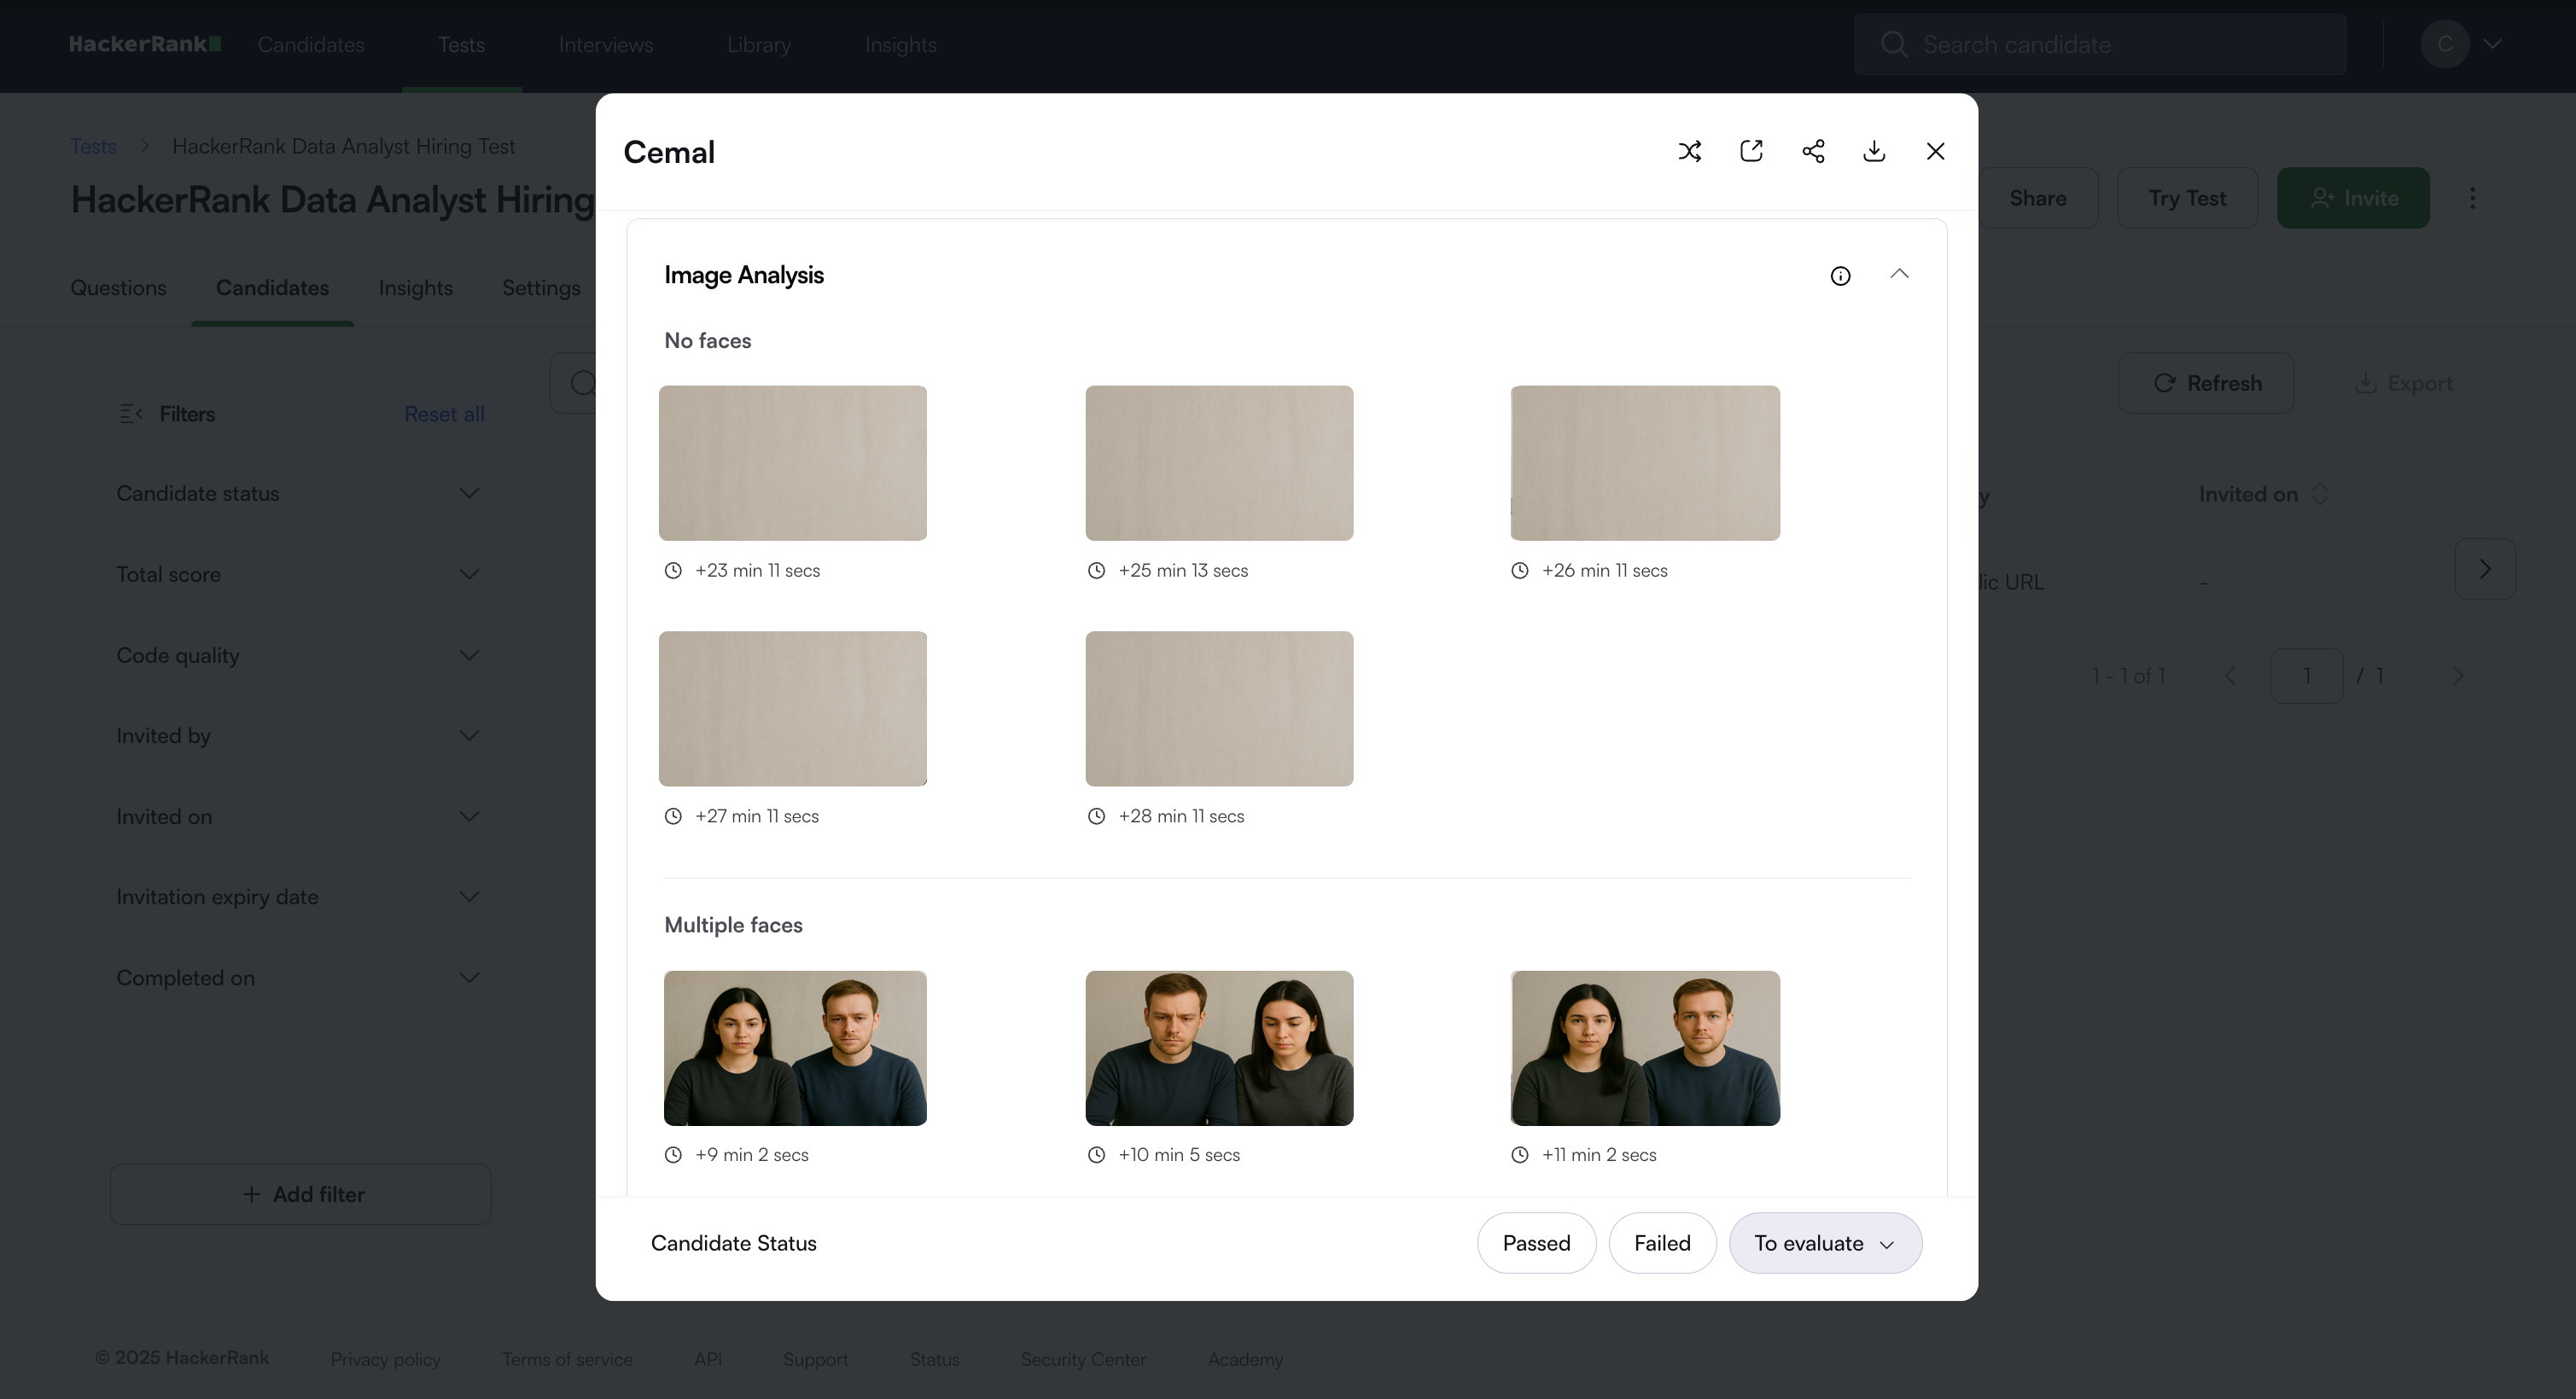Click Reset all filters link
Screen dimensions: 2576x1399
[x=444, y=414]
